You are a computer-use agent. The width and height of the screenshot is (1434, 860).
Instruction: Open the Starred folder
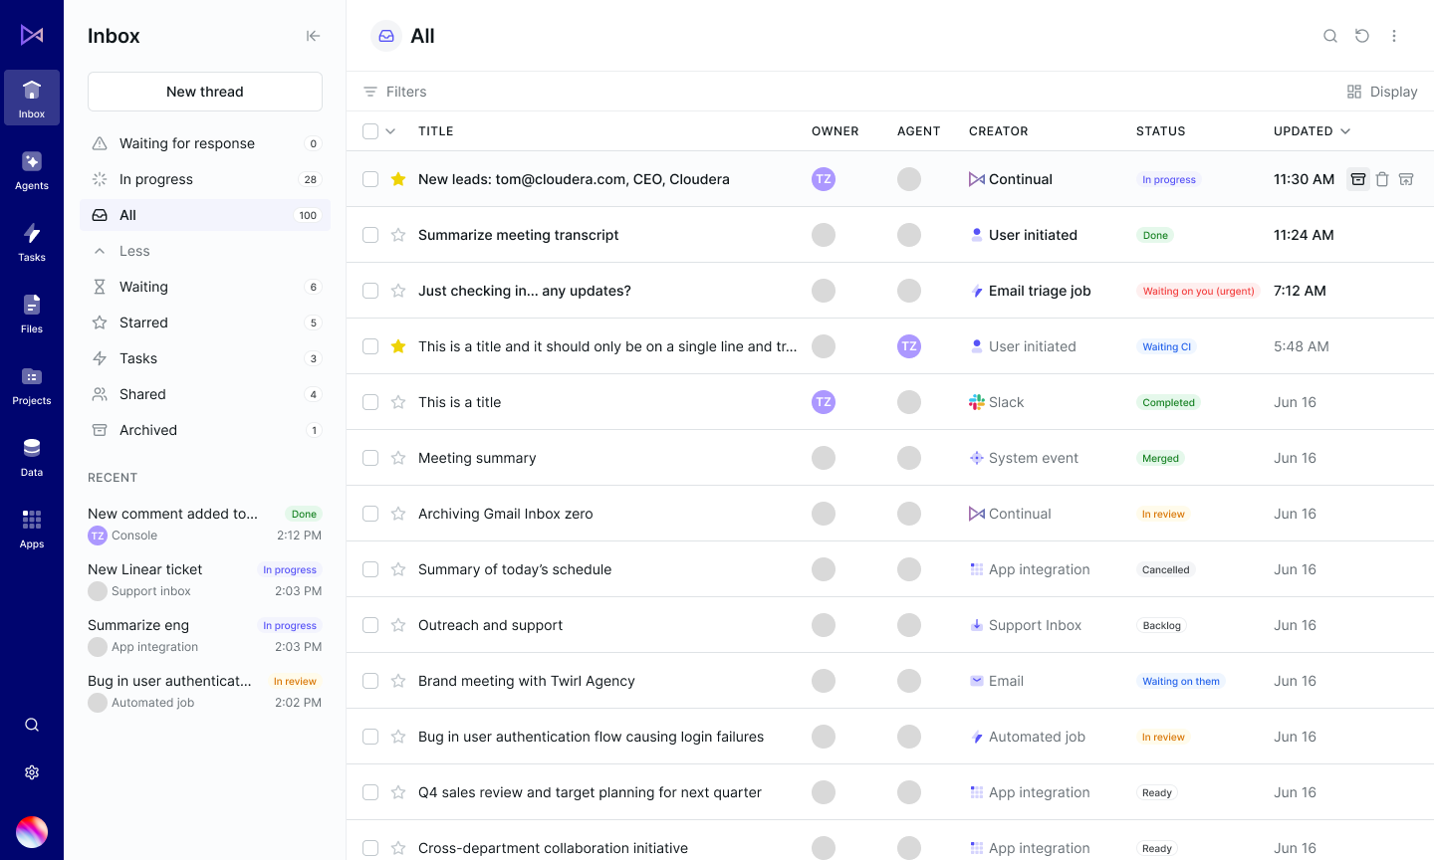[205, 322]
